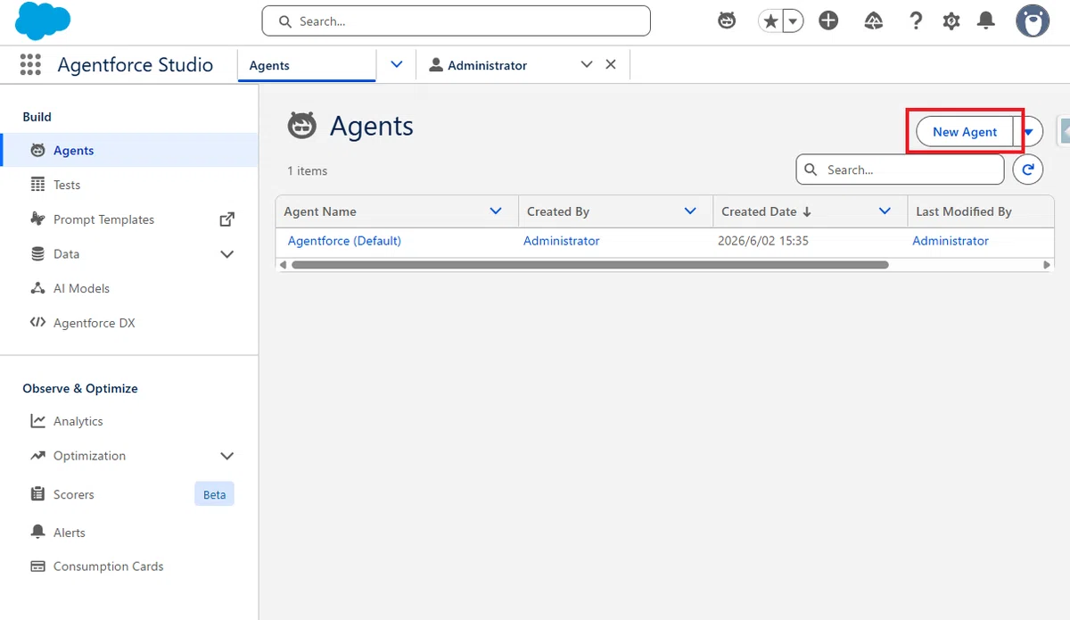Click the Agents page header icon
Image resolution: width=1070 pixels, height=620 pixels.
click(302, 126)
